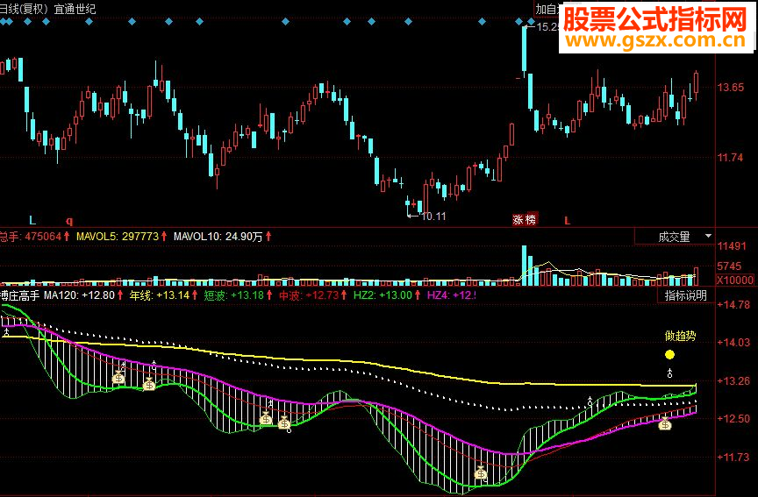Click the magenta HZ4 label
The image size is (758, 497).
tap(452, 295)
